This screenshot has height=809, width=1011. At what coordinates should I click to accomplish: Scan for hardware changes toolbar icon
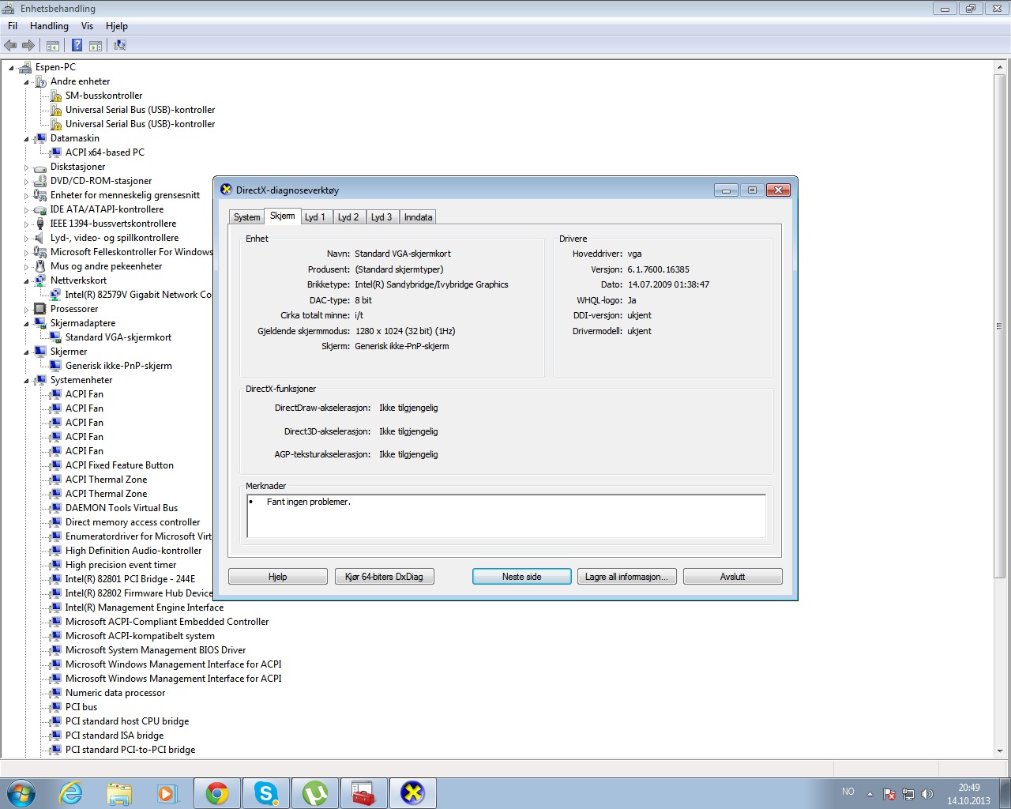(x=120, y=45)
